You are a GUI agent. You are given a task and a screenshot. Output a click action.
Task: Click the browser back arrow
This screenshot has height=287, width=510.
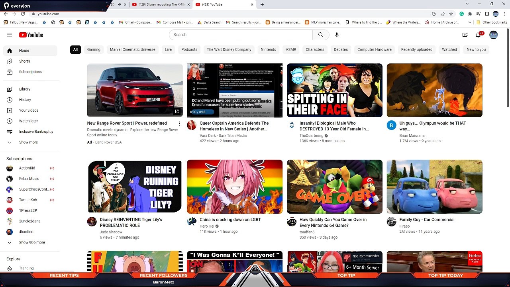(6, 14)
